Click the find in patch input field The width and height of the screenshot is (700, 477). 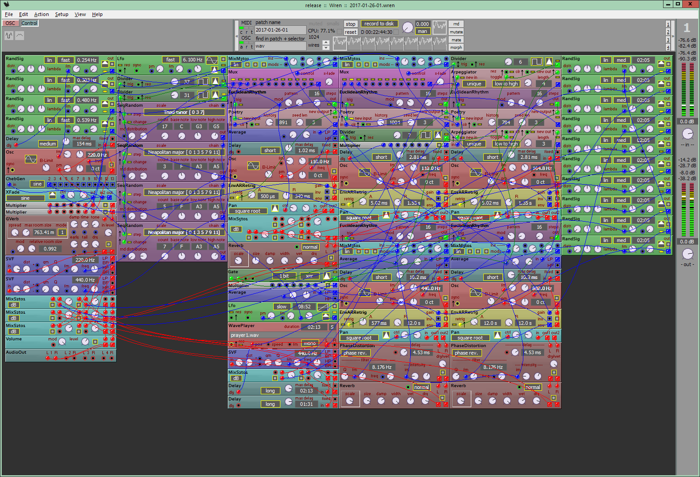pos(280,46)
